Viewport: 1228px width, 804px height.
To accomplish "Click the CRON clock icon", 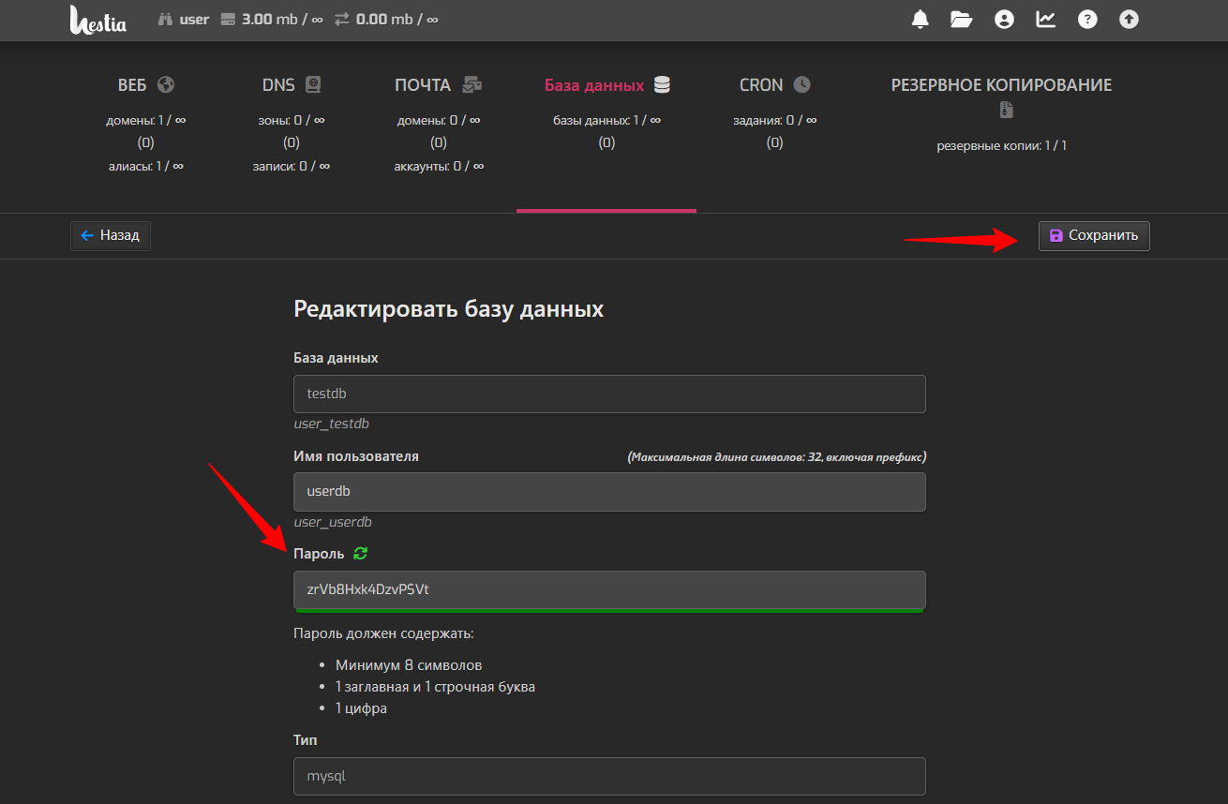I will tap(801, 85).
